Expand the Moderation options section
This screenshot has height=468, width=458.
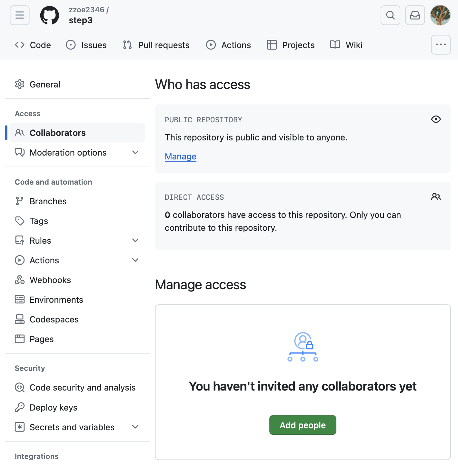click(x=135, y=152)
